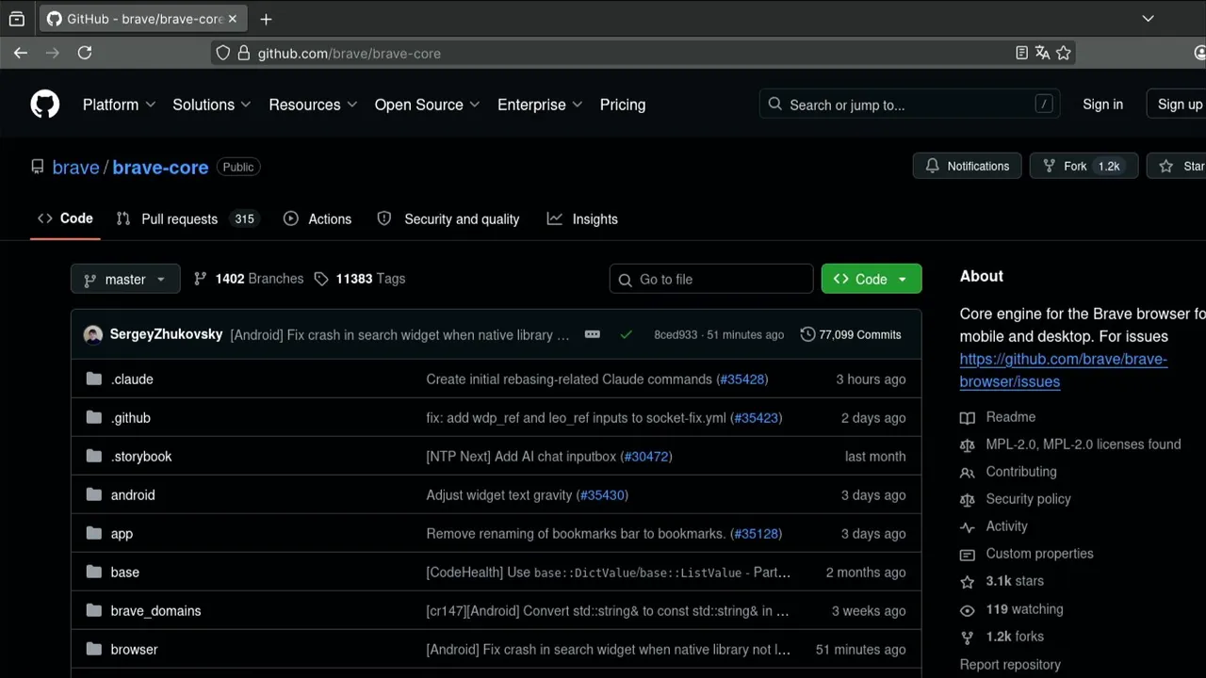Click the Sign in link
This screenshot has height=678, width=1206.
[1102, 105]
